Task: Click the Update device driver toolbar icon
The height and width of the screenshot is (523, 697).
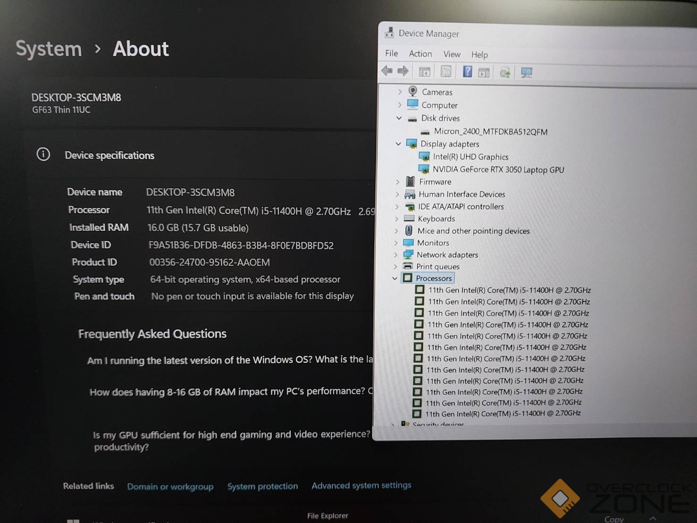Action: [x=505, y=73]
